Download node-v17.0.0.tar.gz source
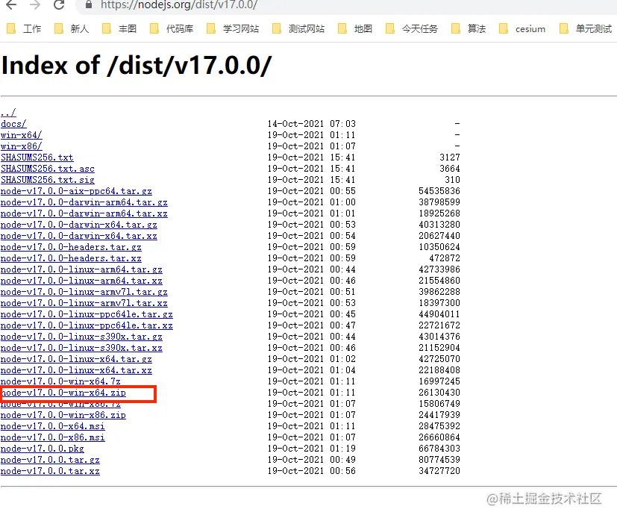This screenshot has width=617, height=521. (x=50, y=460)
